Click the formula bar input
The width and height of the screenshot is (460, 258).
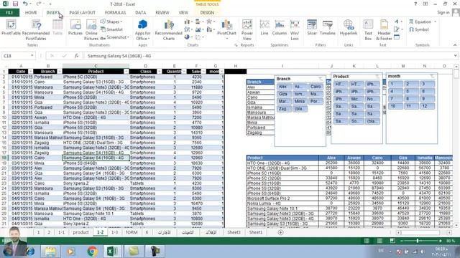pos(268,56)
